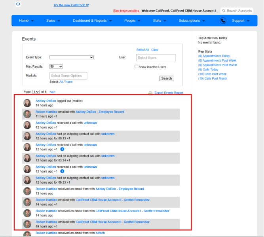Open the Event Type dropdown

(x=72, y=57)
